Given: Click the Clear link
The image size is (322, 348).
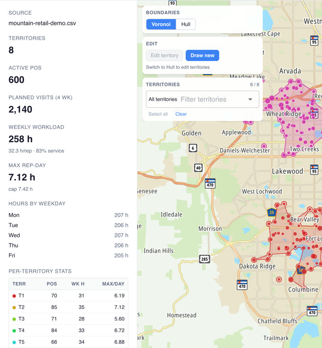Looking at the screenshot, I should [181, 114].
